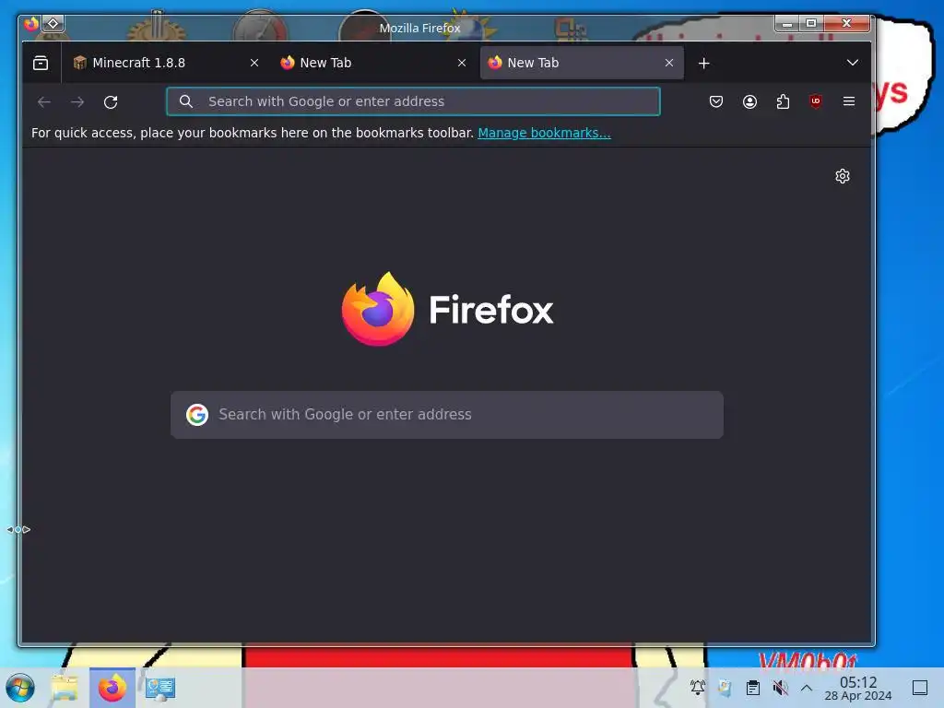
Task: Close the Minecraft 1.8.8 tab
Action: pyautogui.click(x=254, y=63)
